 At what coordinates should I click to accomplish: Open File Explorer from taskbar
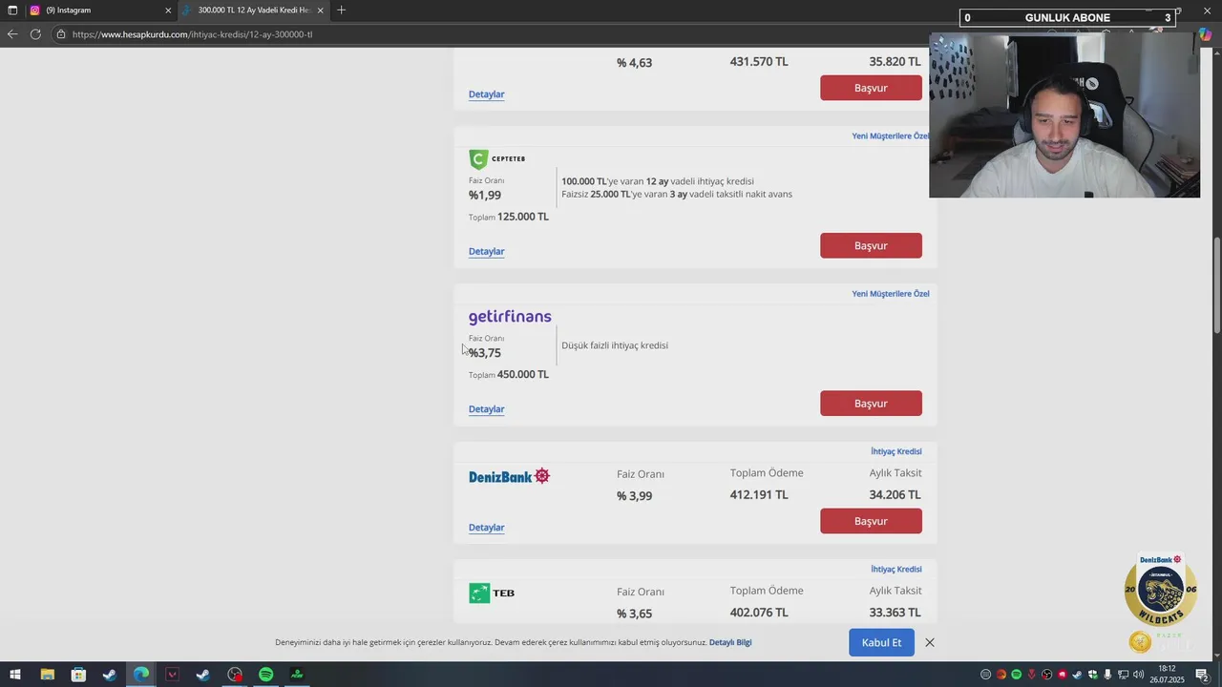point(47,675)
